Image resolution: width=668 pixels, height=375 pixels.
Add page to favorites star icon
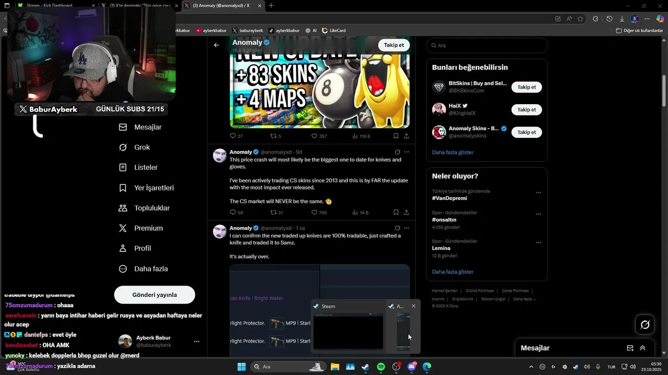[580, 19]
